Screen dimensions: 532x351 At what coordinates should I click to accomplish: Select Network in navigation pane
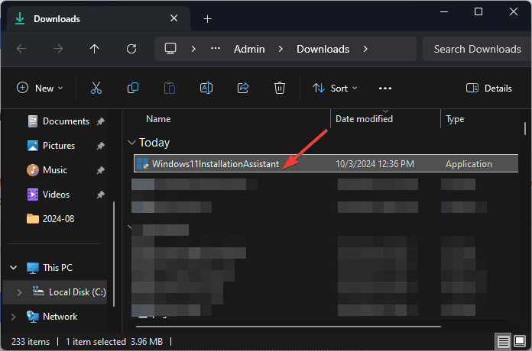(x=52, y=317)
